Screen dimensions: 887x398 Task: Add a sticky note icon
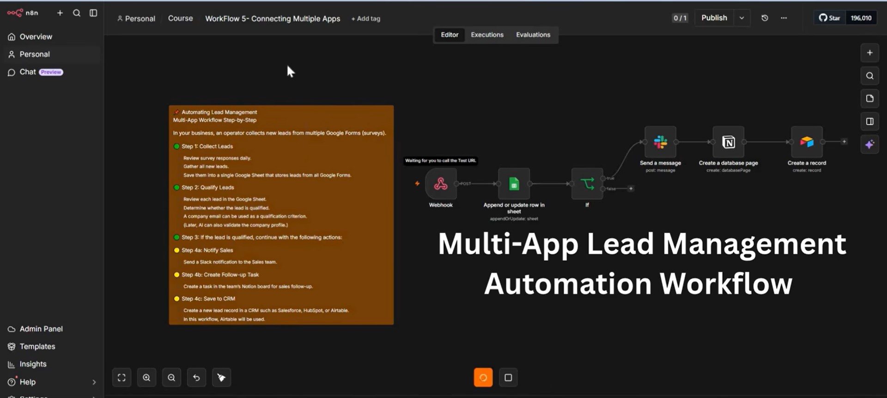point(869,98)
